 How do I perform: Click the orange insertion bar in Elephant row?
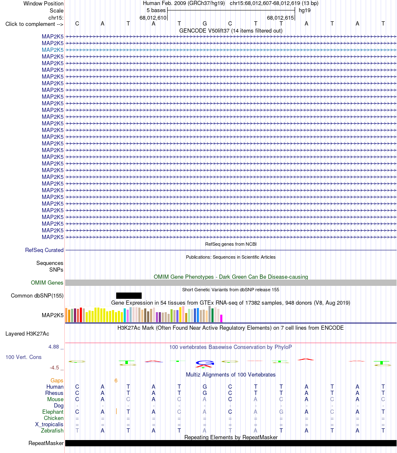pyautogui.click(x=116, y=411)
